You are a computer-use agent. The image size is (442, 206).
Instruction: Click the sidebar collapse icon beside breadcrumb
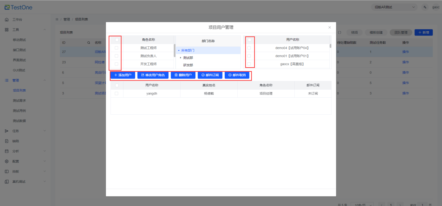click(x=57, y=19)
